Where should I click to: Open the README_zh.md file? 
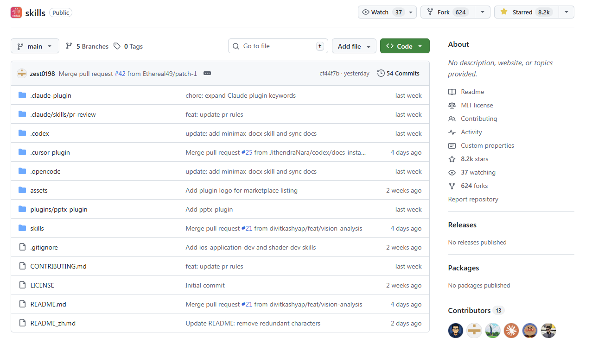(x=53, y=323)
